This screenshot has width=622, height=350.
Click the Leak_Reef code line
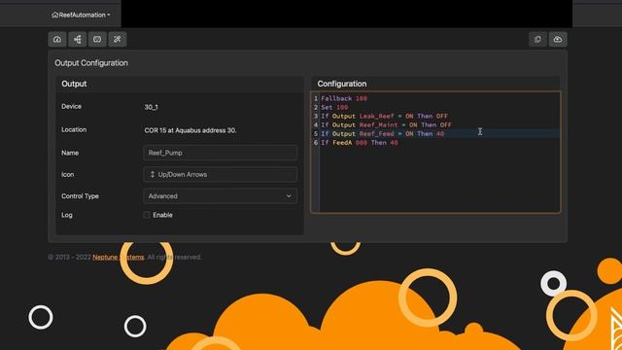tap(385, 116)
